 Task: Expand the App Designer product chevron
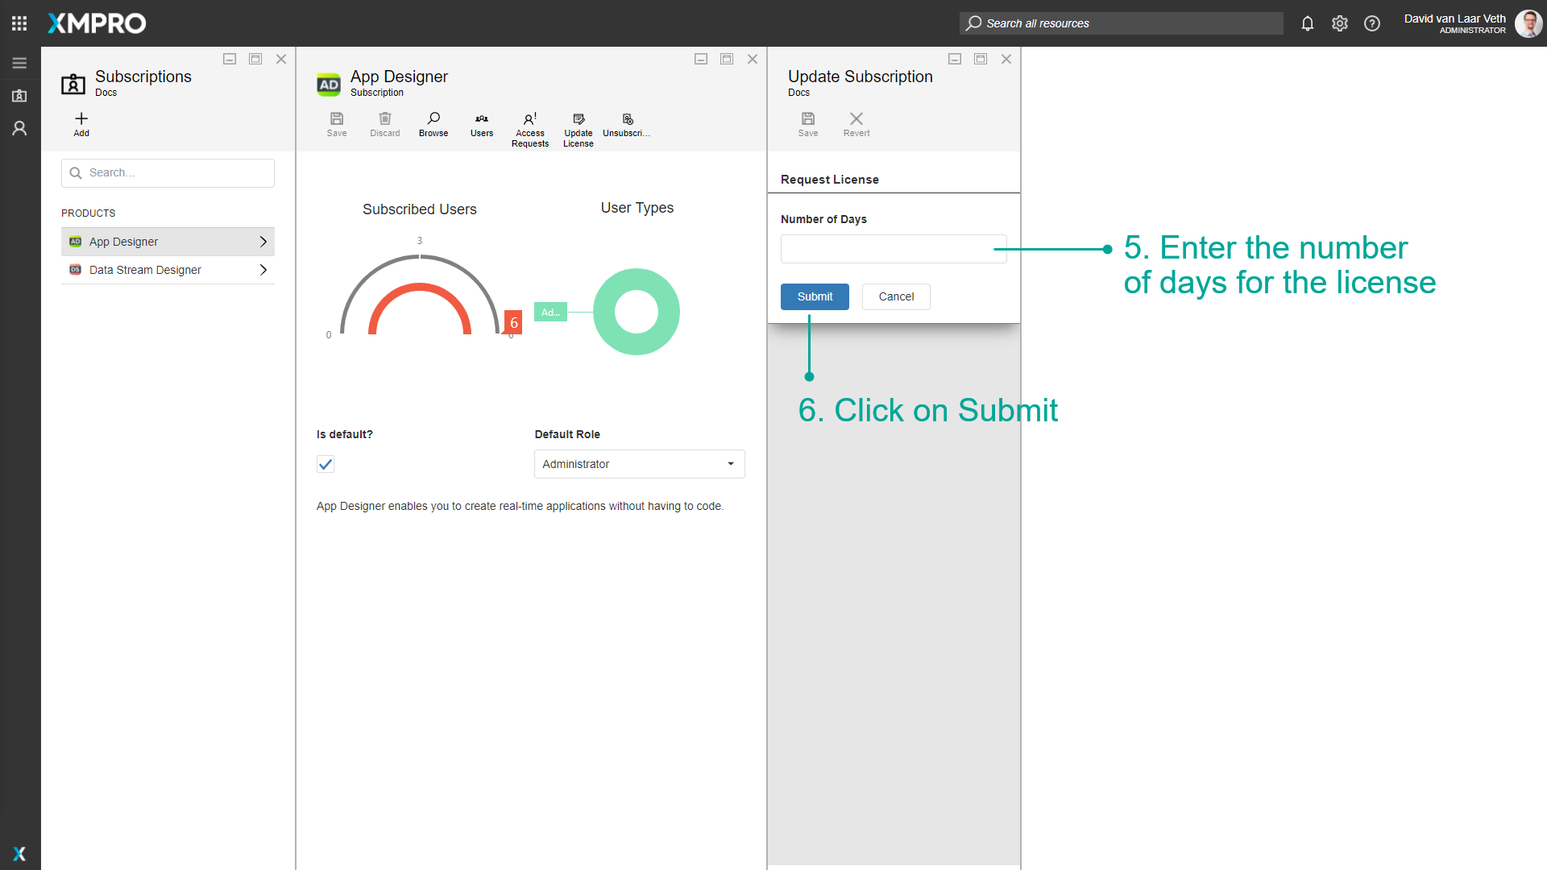click(263, 242)
